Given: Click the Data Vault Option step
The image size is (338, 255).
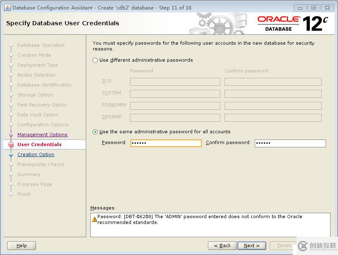Looking at the screenshot, I should coord(38,115).
